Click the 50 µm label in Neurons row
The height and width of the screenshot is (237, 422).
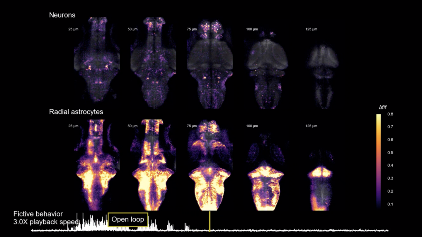click(x=132, y=29)
